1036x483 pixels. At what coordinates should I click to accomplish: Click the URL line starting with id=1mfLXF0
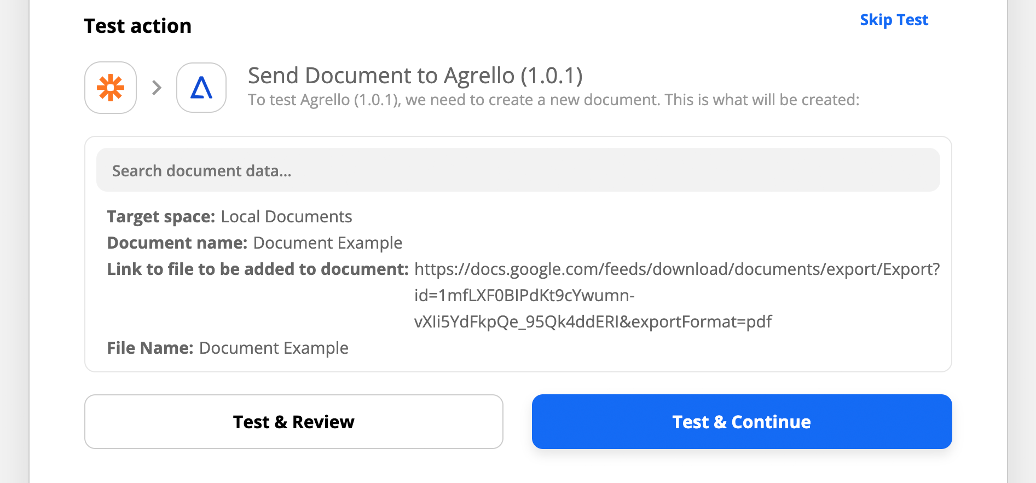(524, 296)
